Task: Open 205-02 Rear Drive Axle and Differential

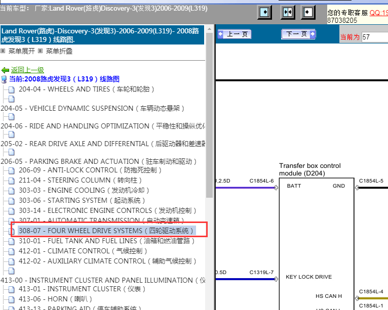Action: (x=103, y=144)
